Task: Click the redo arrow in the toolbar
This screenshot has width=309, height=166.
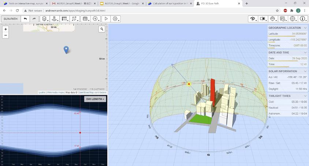Action: [34, 19]
